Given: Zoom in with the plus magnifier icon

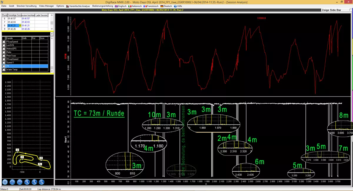Looking at the screenshot, I should [x=27, y=182].
